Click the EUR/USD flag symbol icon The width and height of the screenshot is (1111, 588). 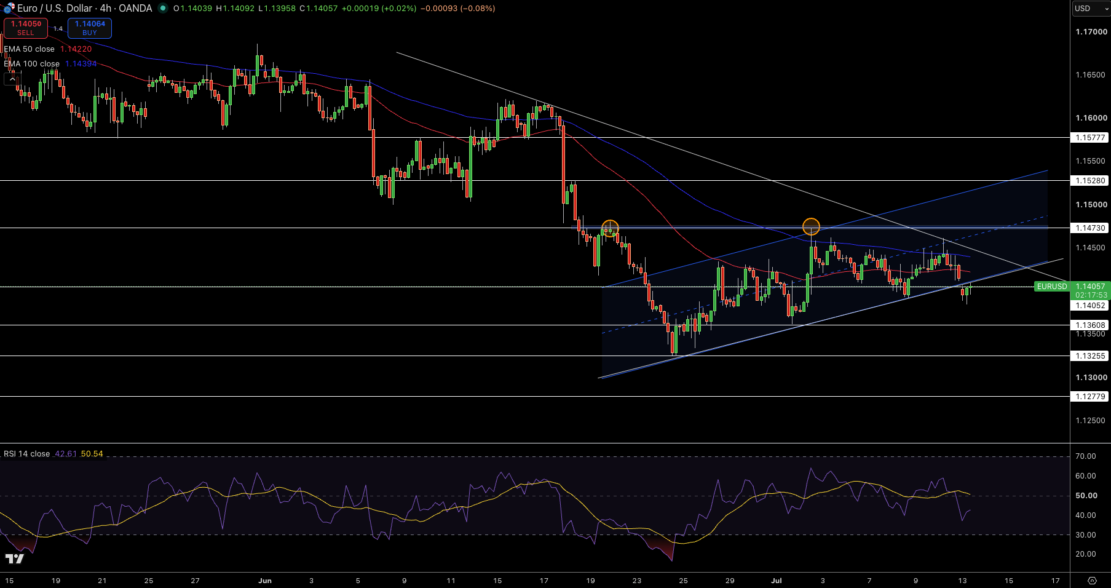point(9,9)
